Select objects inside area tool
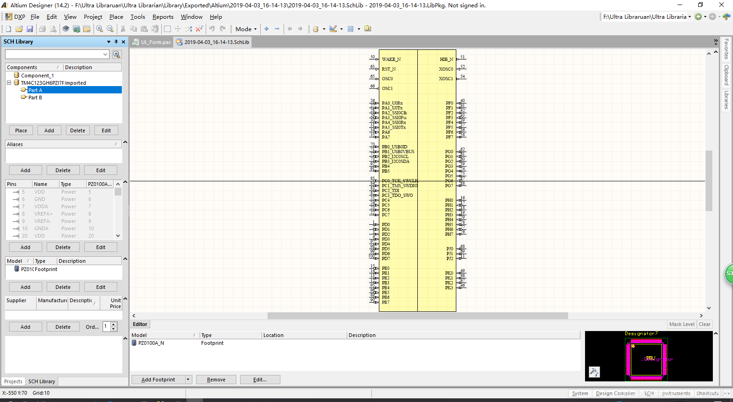The height and width of the screenshot is (402, 733). pos(167,29)
